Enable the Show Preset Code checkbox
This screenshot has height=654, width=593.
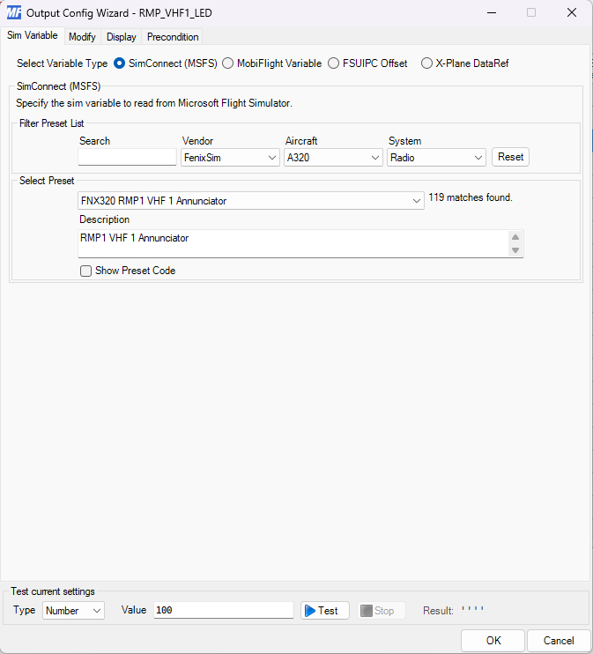[86, 271]
